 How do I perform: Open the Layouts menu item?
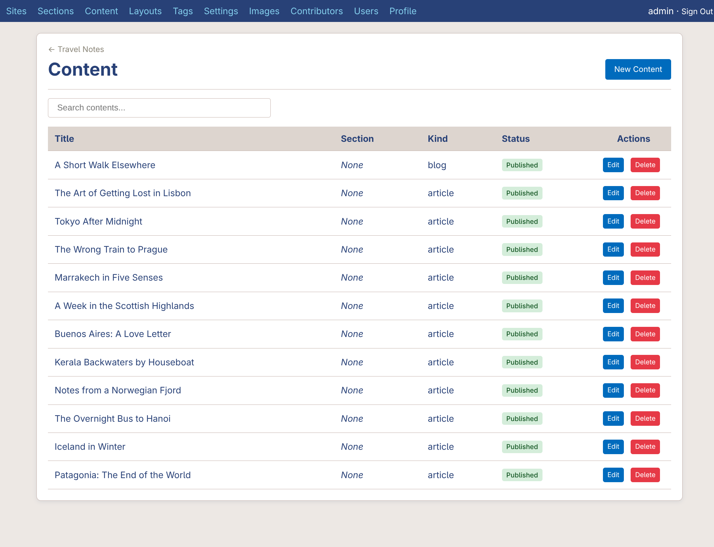click(145, 11)
